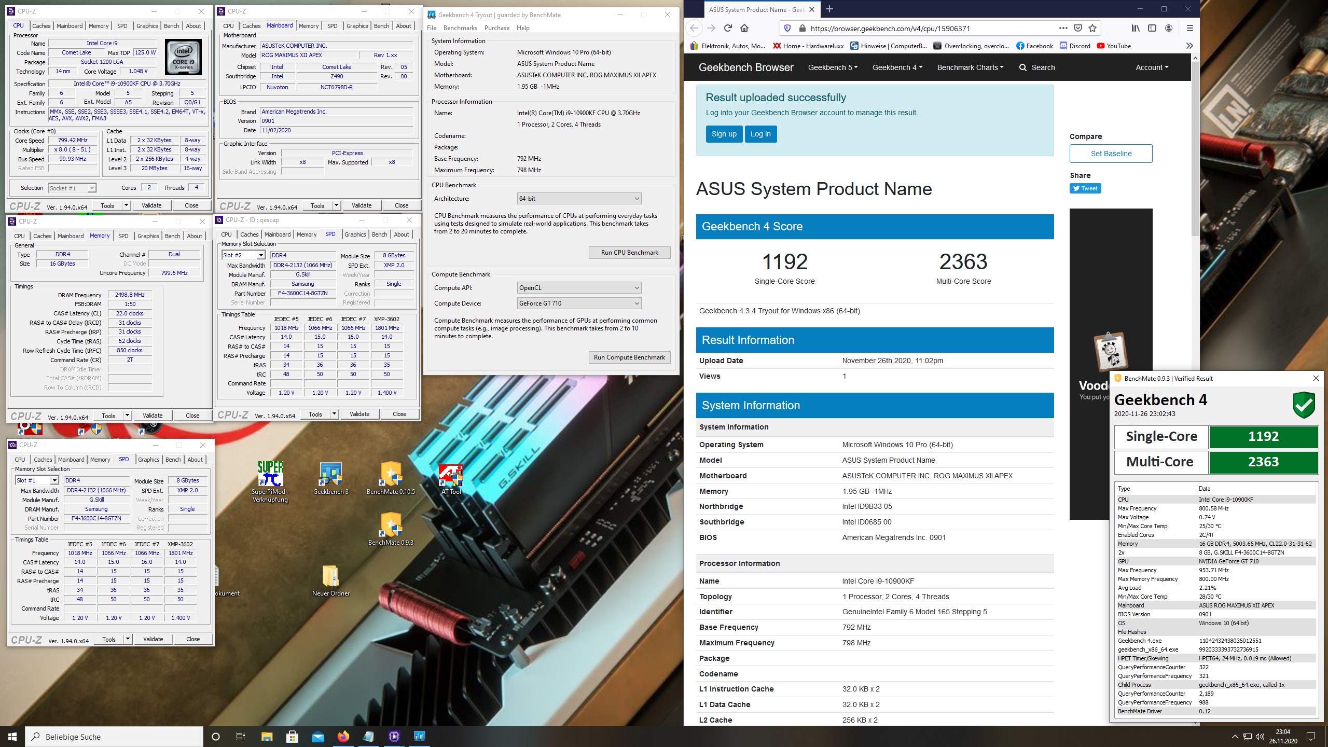Open the Cortana circle on taskbar
This screenshot has height=747, width=1328.
(216, 737)
